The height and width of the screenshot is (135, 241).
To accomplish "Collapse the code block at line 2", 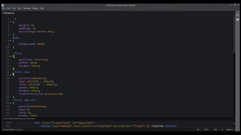I will [11, 22].
